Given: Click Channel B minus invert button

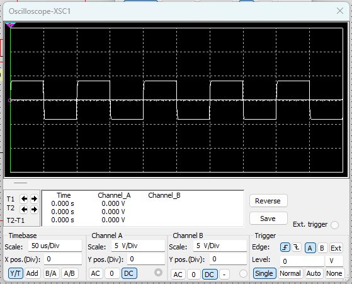Looking at the screenshot, I should (x=224, y=274).
